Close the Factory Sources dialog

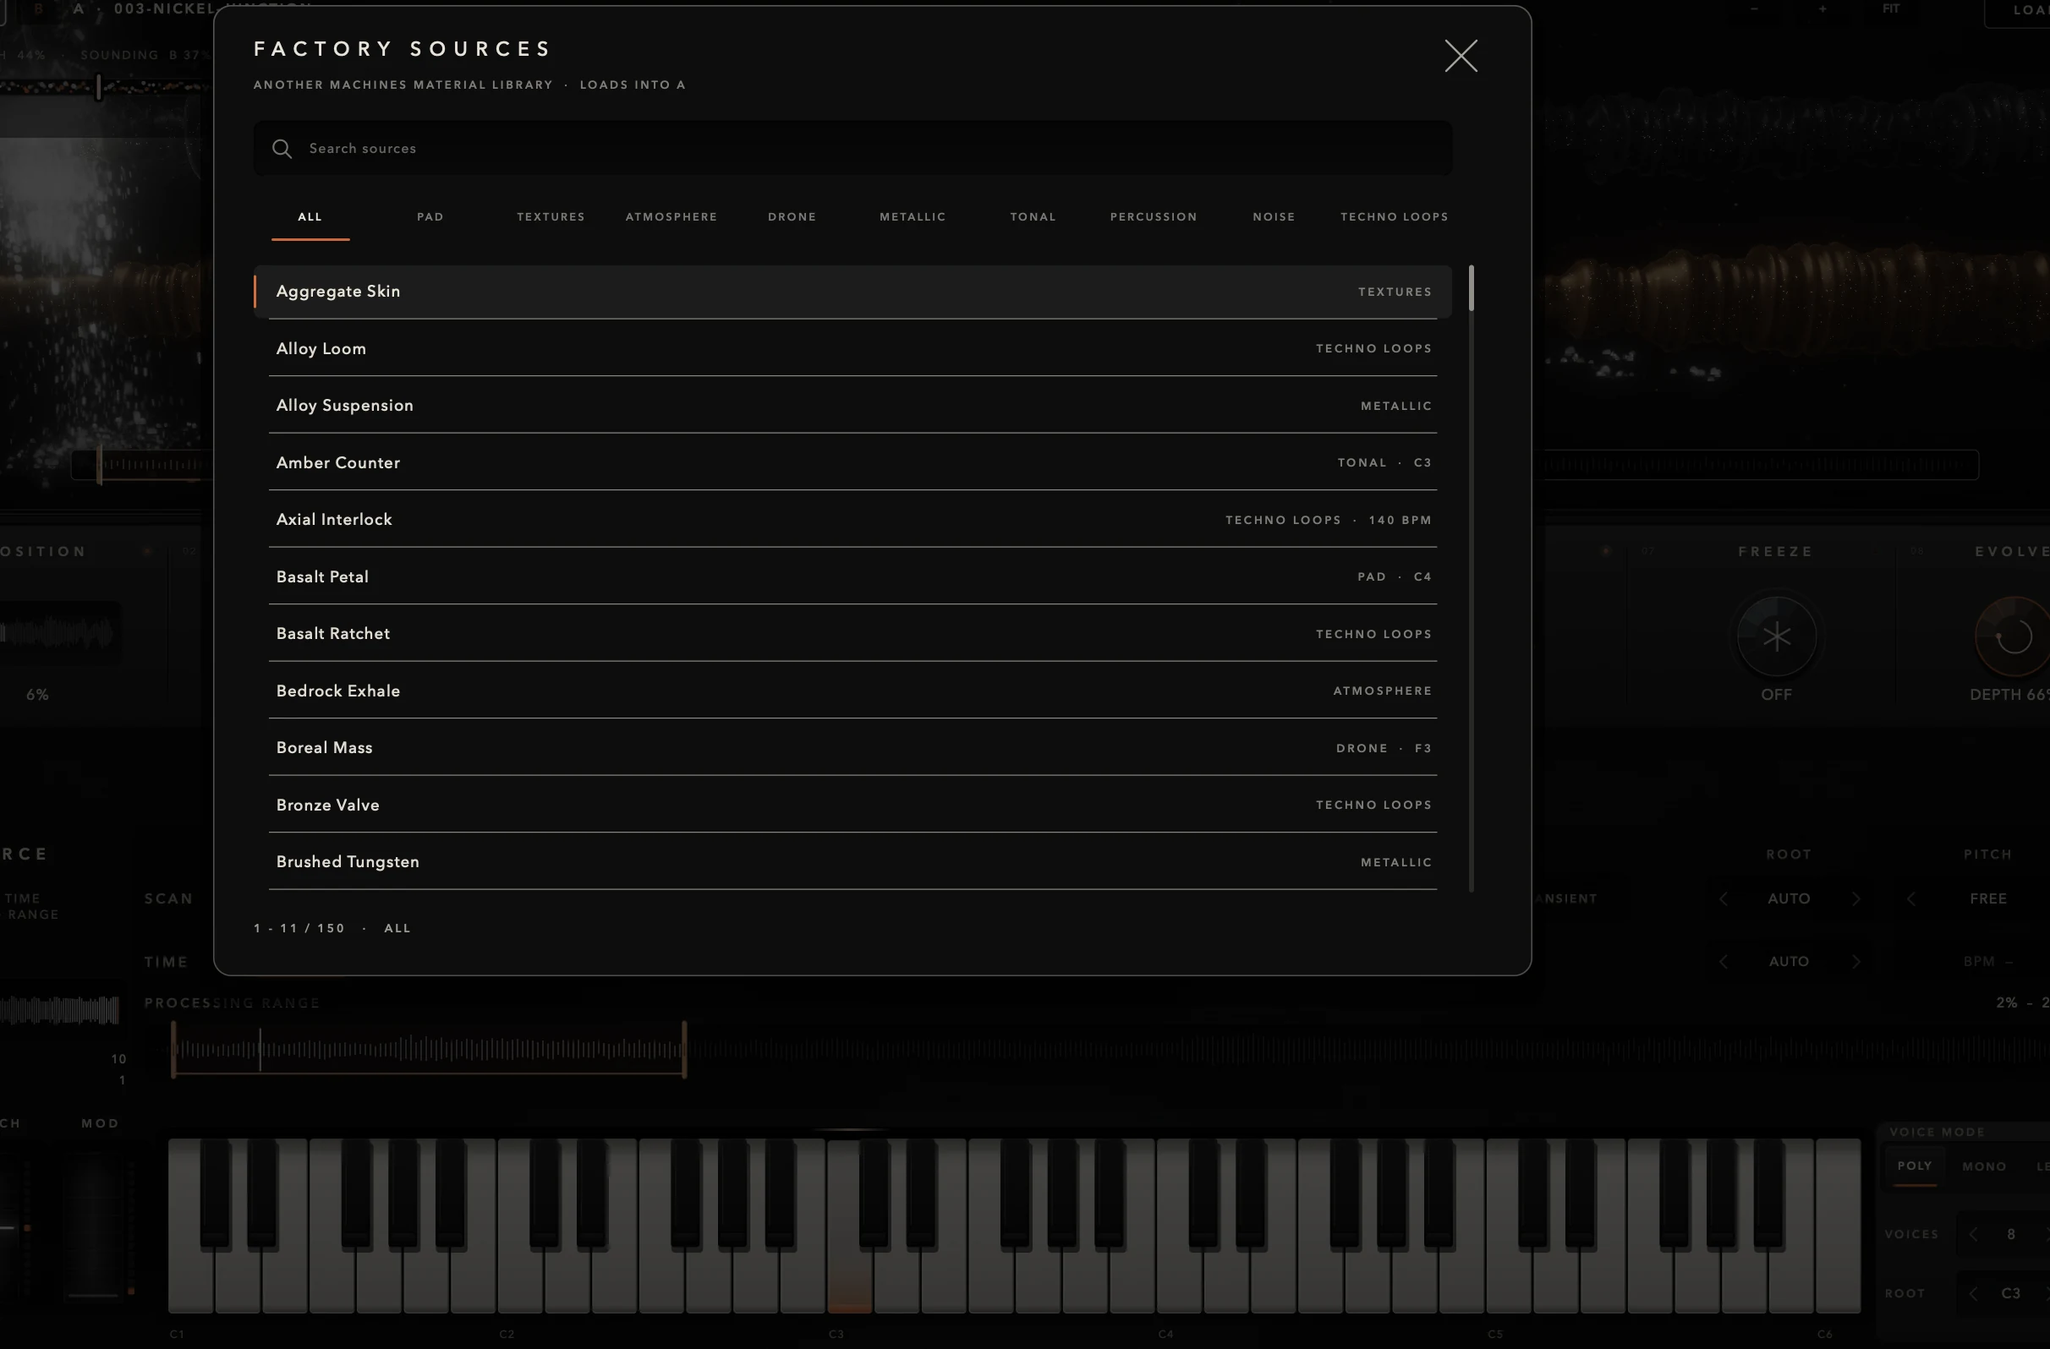(1461, 56)
